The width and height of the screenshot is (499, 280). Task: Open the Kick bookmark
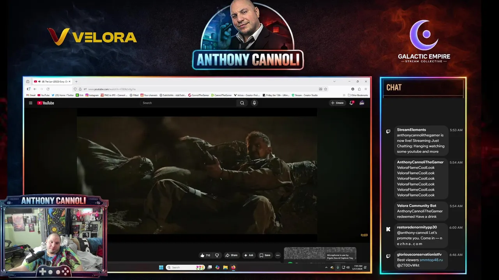[80, 95]
